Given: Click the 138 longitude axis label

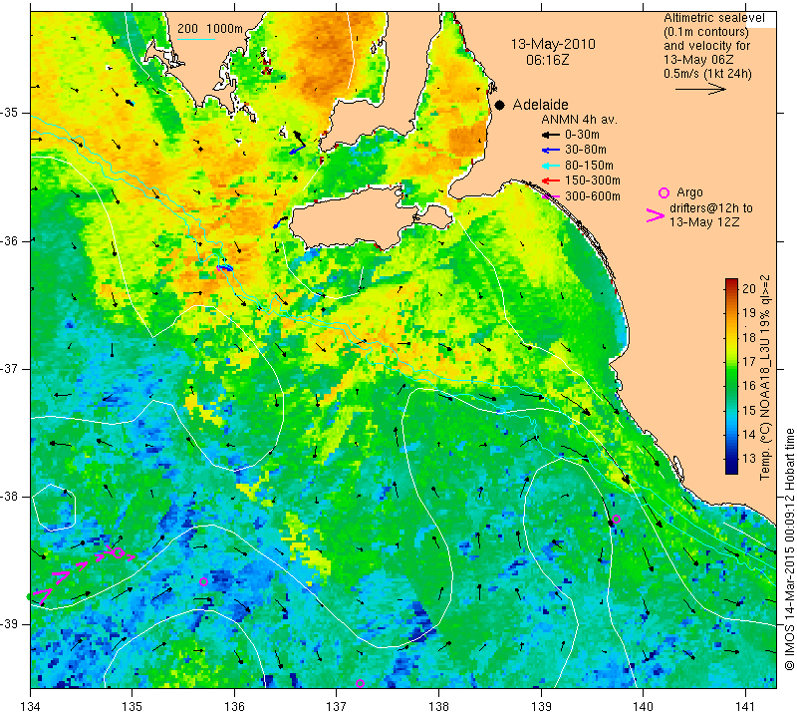Looking at the screenshot, I should click(438, 706).
